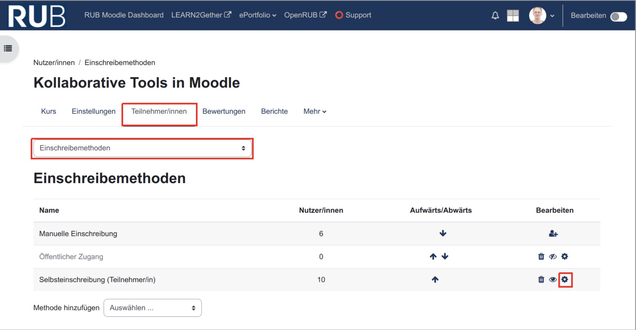Enable Öffentlicher Zugang via crossed eye icon
Viewport: 636px width, 330px height.
click(553, 256)
